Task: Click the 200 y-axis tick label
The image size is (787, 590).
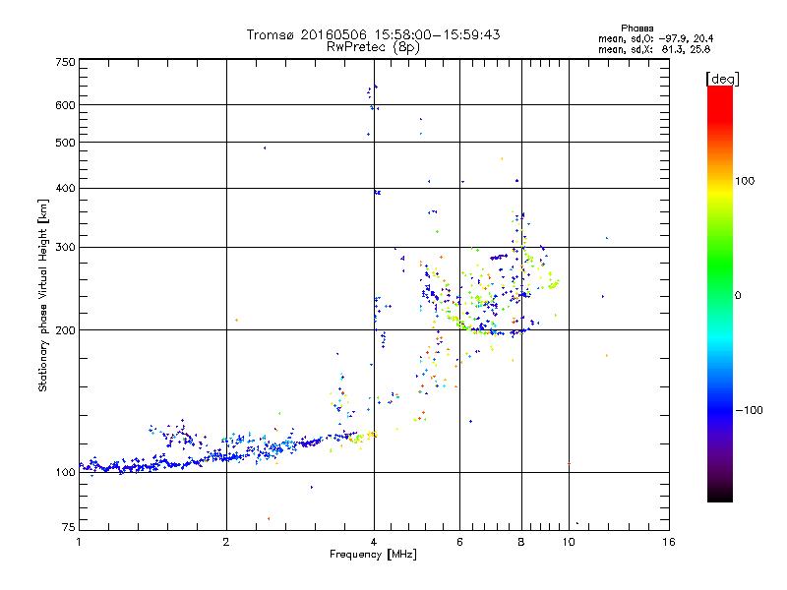Action: coord(65,330)
